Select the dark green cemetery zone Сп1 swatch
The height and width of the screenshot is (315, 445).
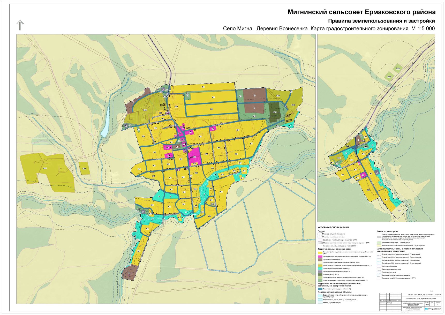tap(320, 274)
